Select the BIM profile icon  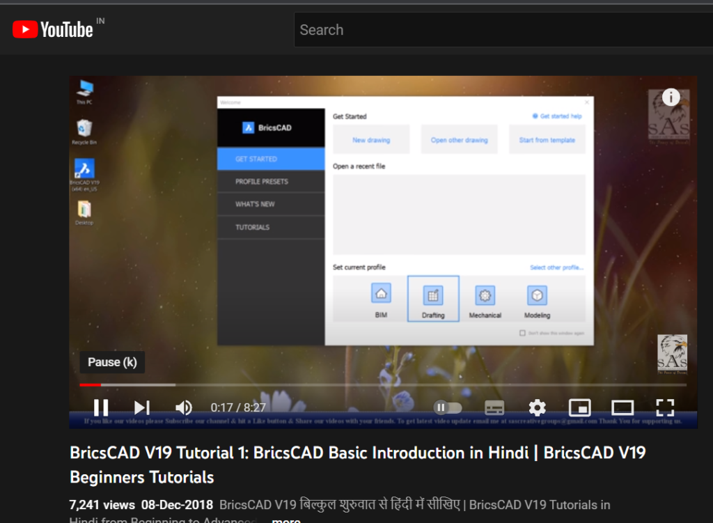point(380,295)
